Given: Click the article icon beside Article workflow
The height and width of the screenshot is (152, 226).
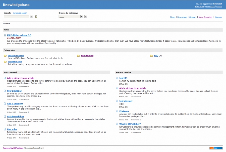Looking at the screenshot, I should [x=5, y=117].
